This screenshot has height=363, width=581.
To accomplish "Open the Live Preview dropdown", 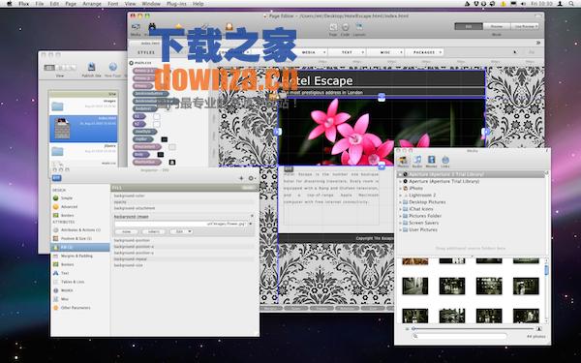I will tap(525, 26).
